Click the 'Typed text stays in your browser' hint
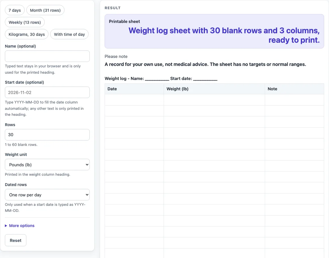The image size is (329, 258). click(x=43, y=69)
